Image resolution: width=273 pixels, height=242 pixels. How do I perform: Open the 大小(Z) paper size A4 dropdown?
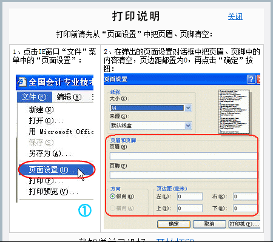click(x=151, y=108)
